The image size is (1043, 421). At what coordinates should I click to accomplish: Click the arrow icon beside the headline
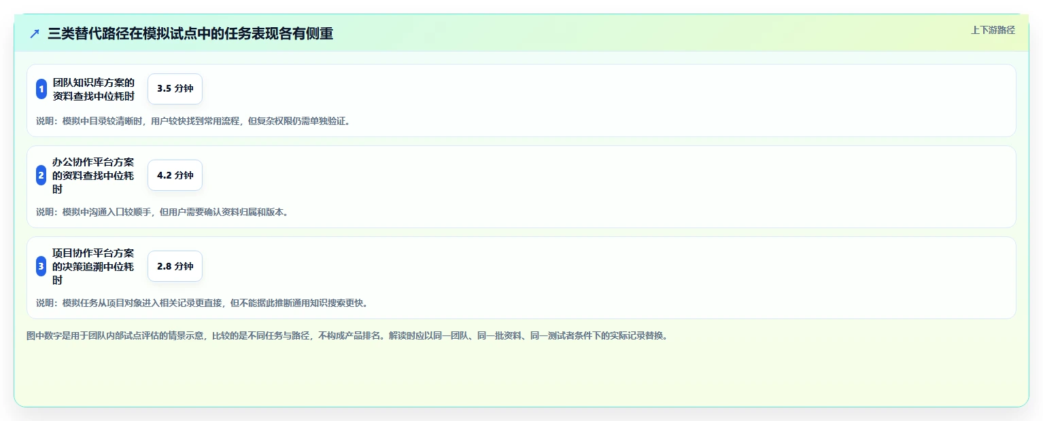click(x=35, y=34)
